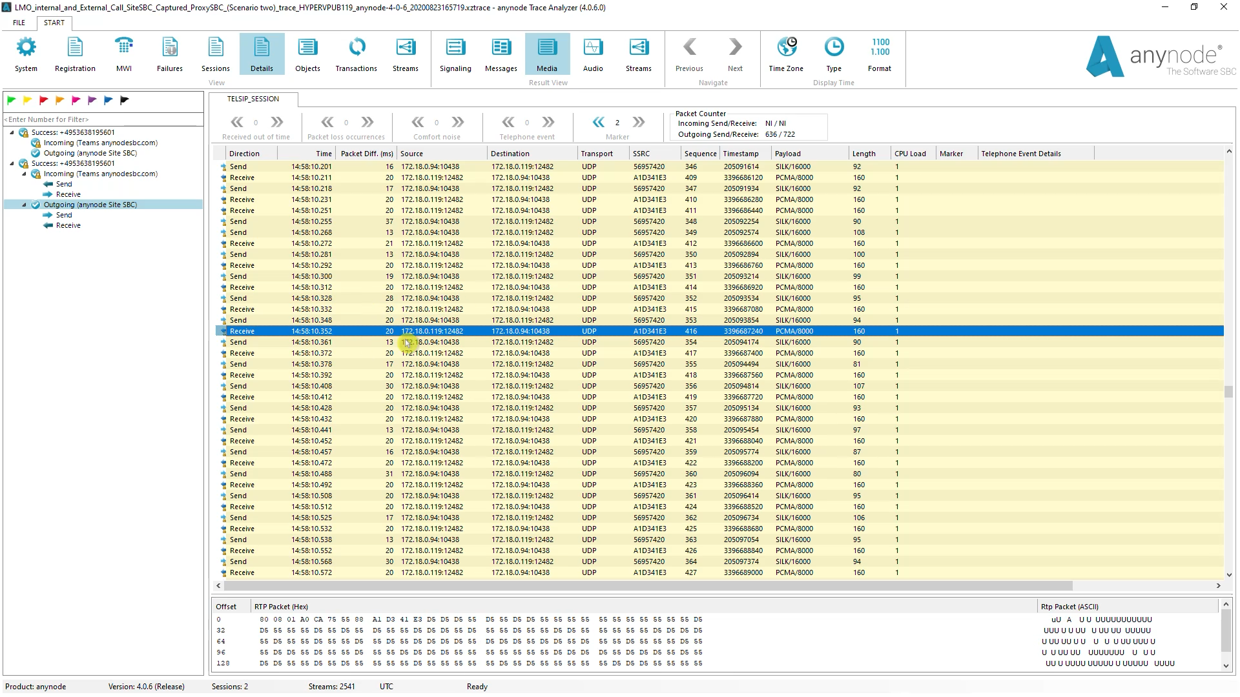1240x697 pixels.
Task: Open Streams in the View group
Action: pos(406,54)
